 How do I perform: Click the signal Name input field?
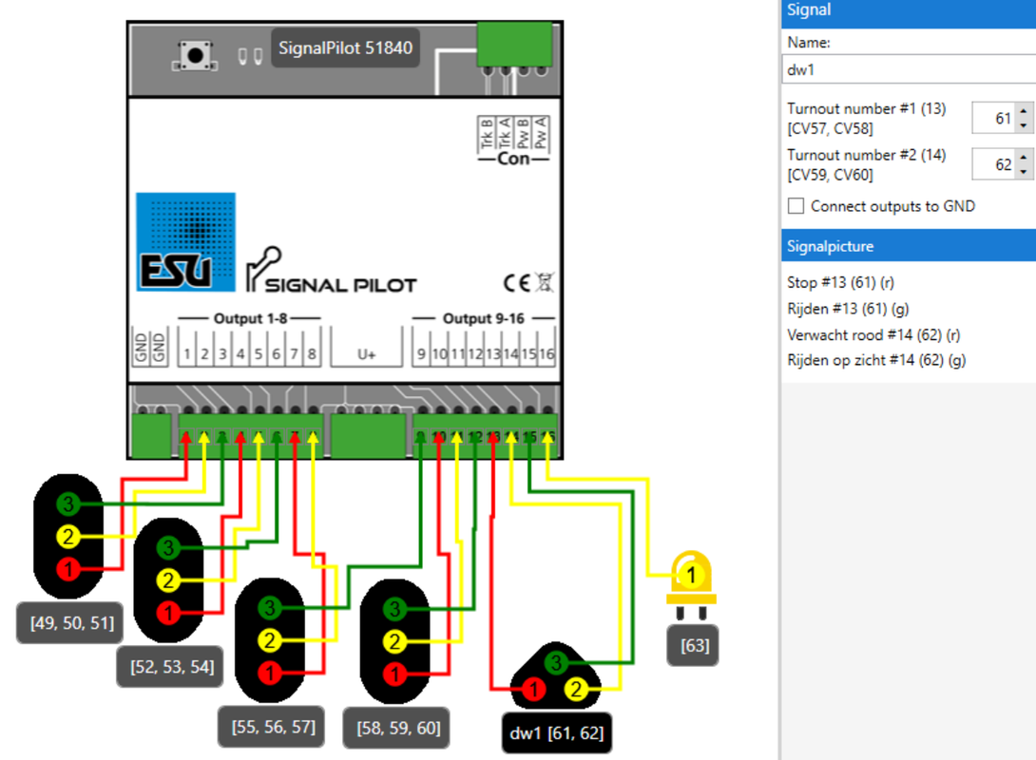[x=909, y=69]
